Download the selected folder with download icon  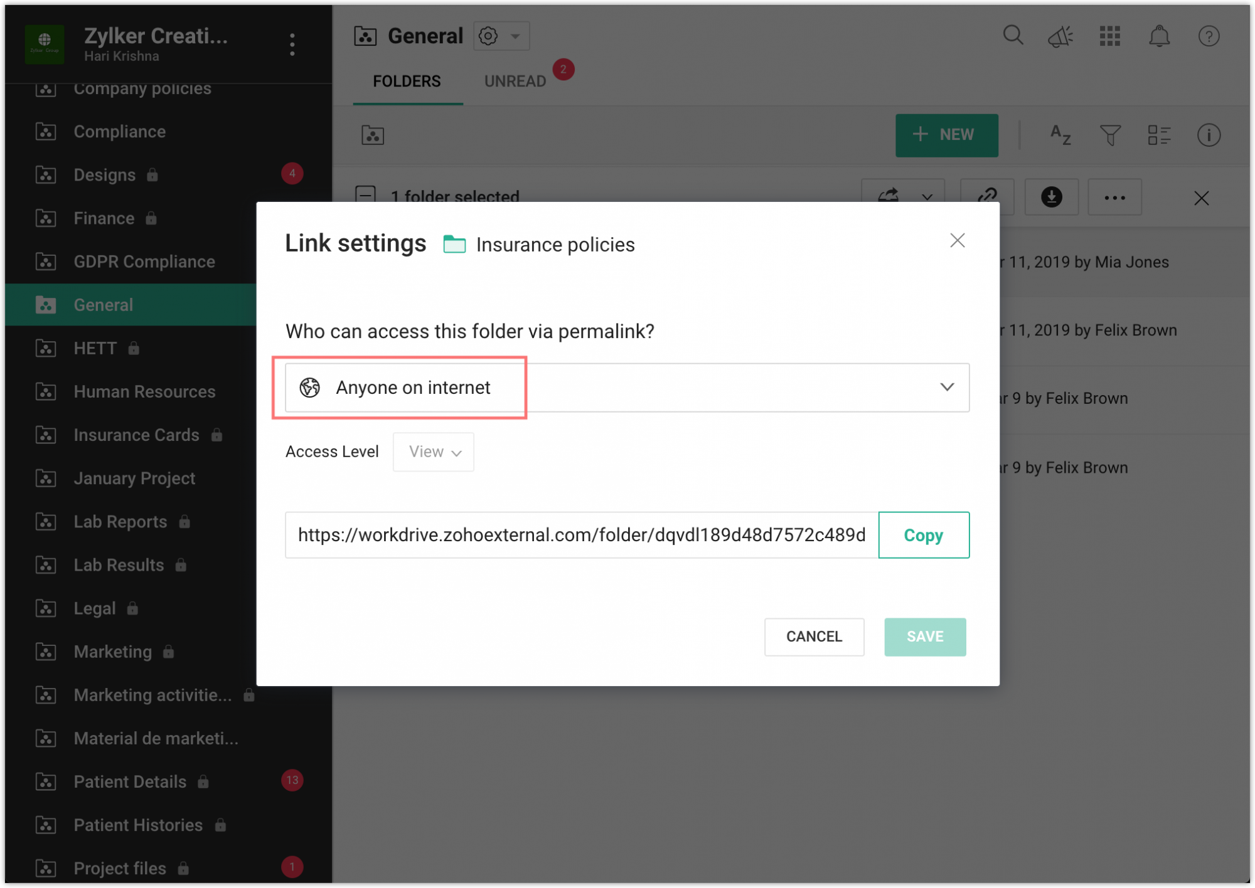click(1052, 197)
